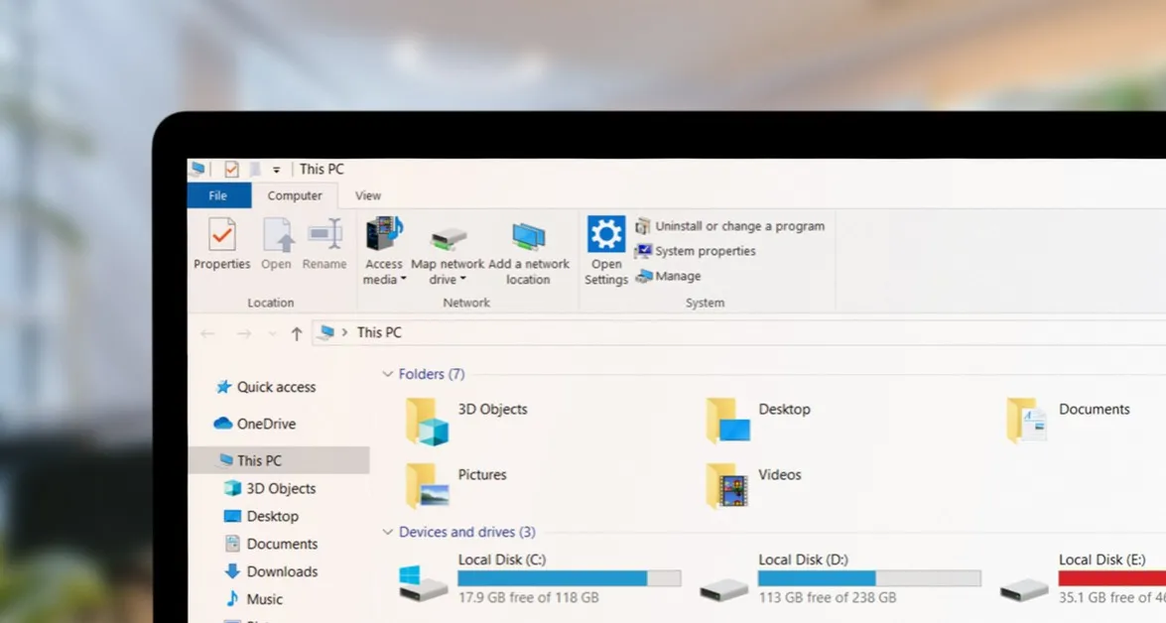
Task: Select the Pictures folder icon
Action: pos(427,485)
